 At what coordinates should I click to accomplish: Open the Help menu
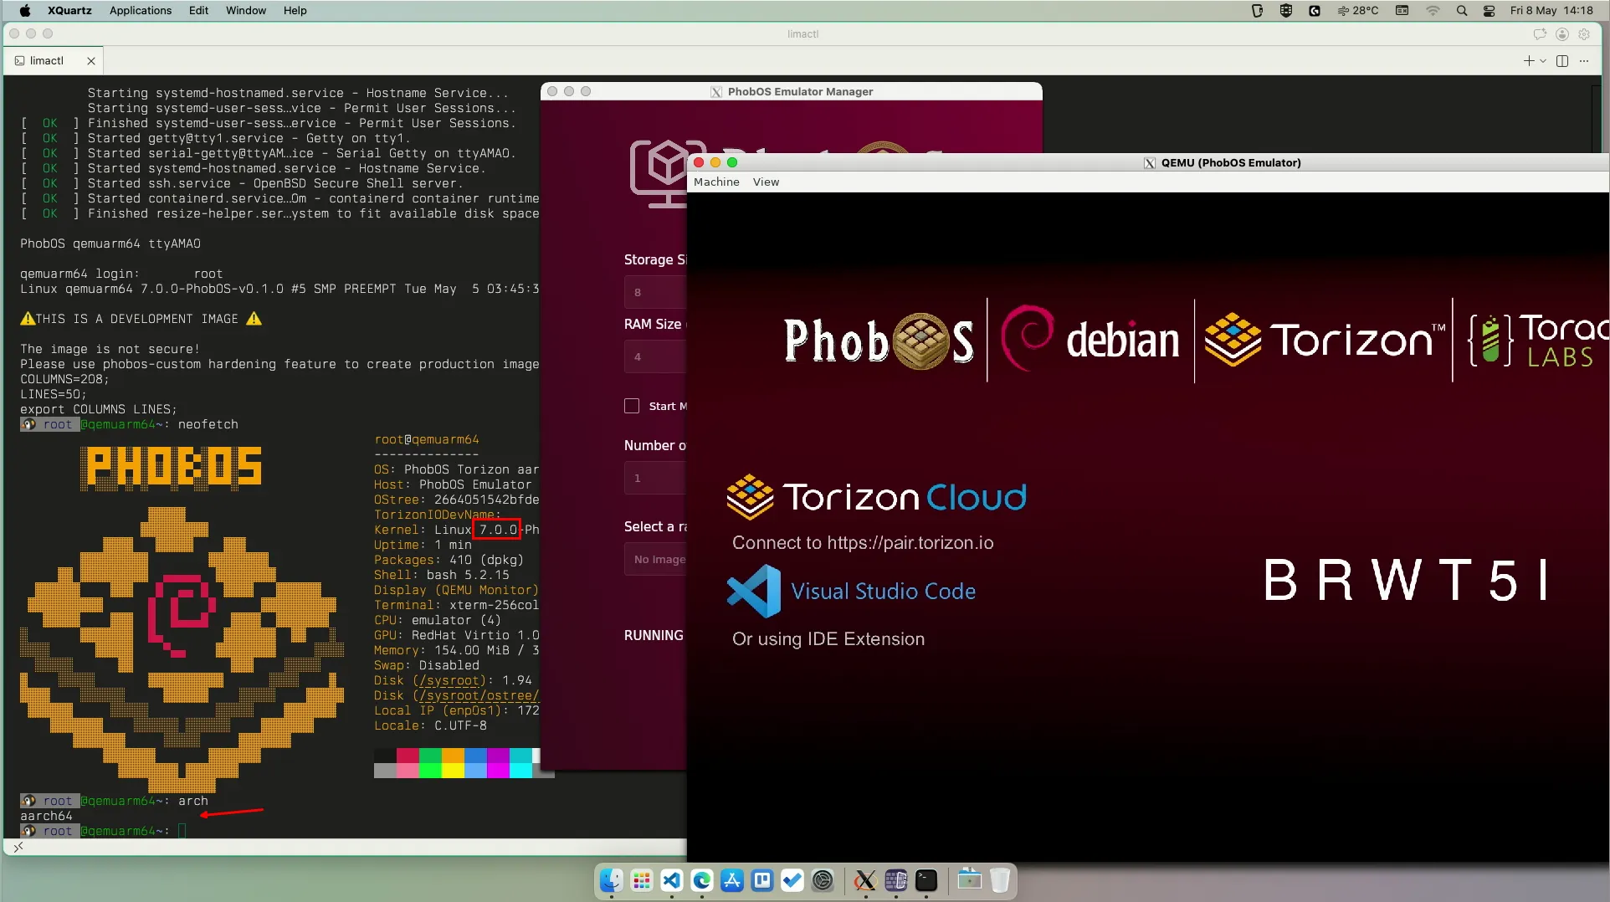(x=295, y=11)
